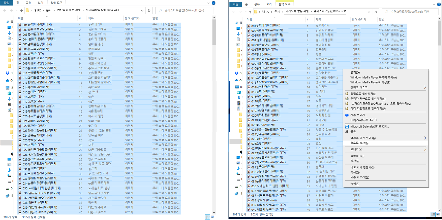The image size is (442, 220).
Task: Click the Dropbox icon in the left window sidebar
Action: click(8, 73)
